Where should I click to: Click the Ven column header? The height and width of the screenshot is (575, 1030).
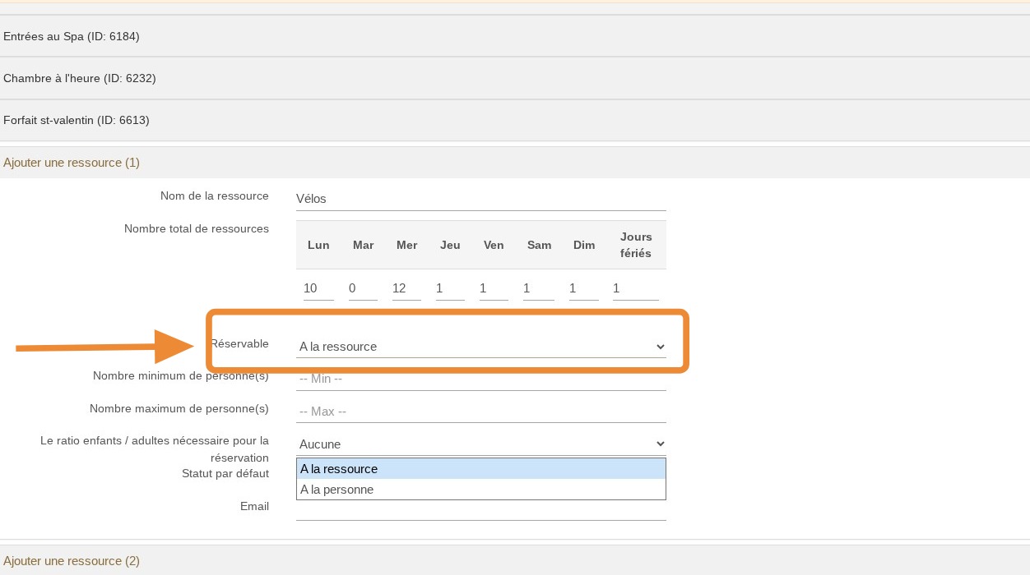[494, 245]
